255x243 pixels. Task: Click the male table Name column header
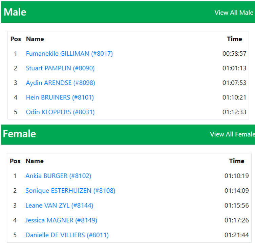[35, 39]
